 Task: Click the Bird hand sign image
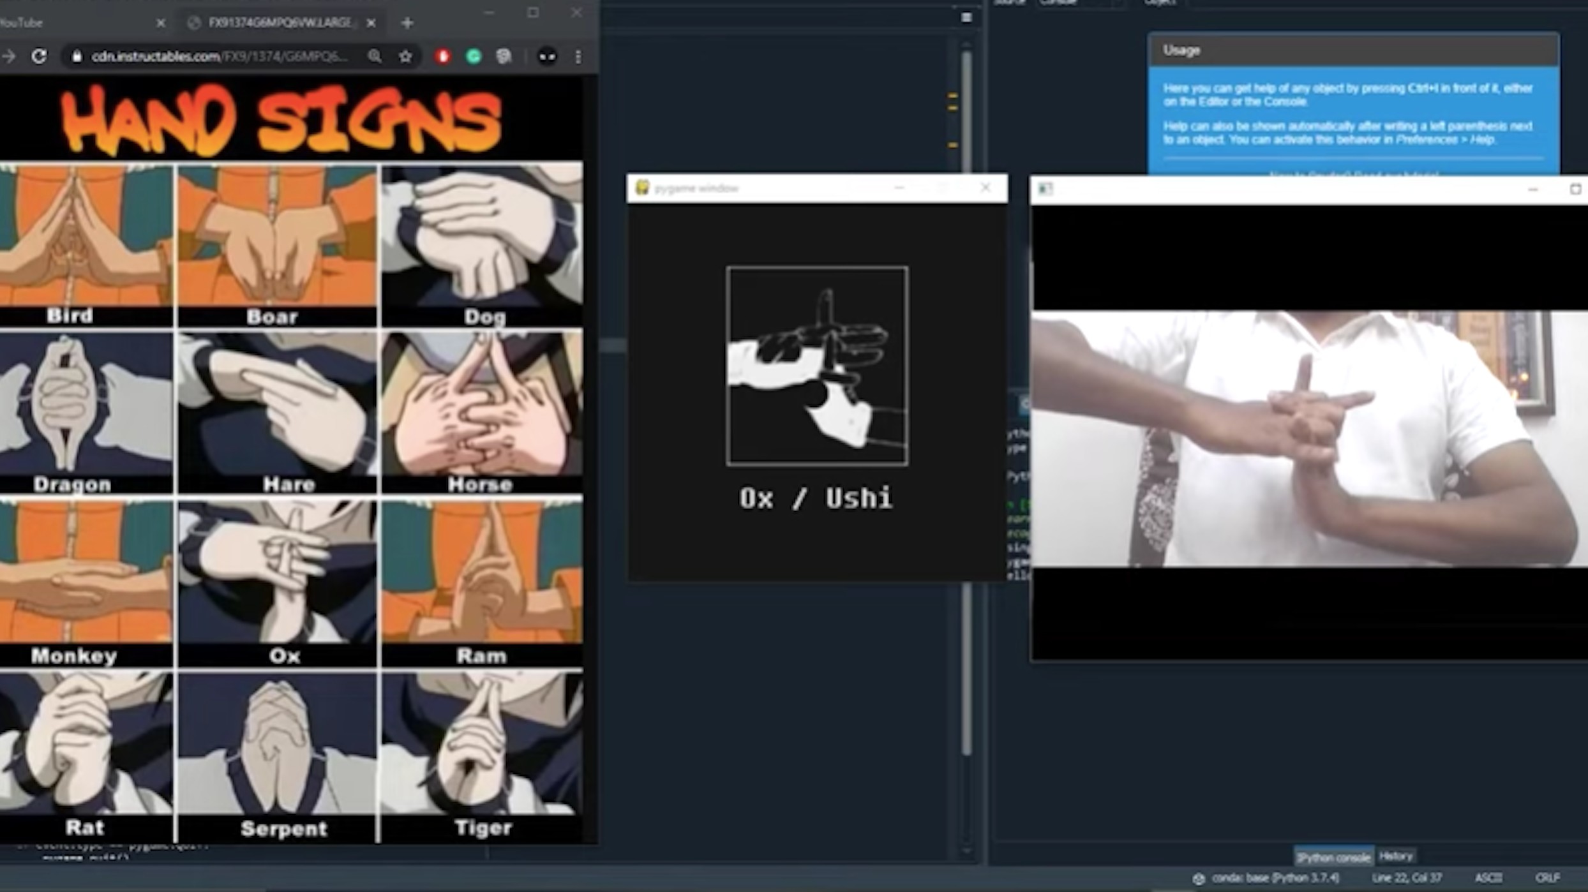coord(86,235)
